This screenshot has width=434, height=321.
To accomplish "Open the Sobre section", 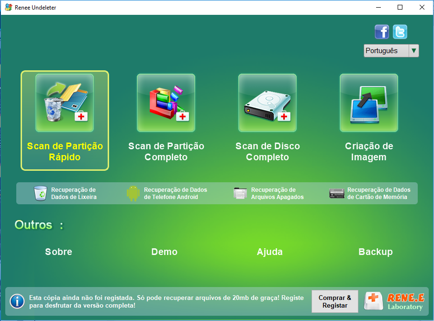I will tap(59, 252).
